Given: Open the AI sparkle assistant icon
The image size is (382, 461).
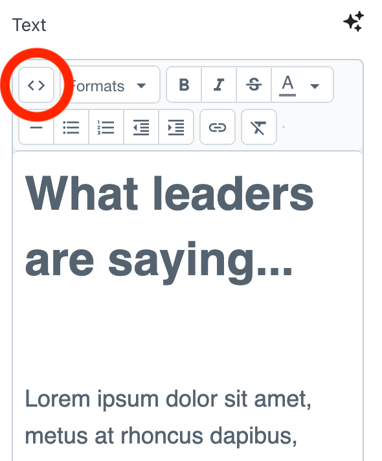Looking at the screenshot, I should [354, 21].
